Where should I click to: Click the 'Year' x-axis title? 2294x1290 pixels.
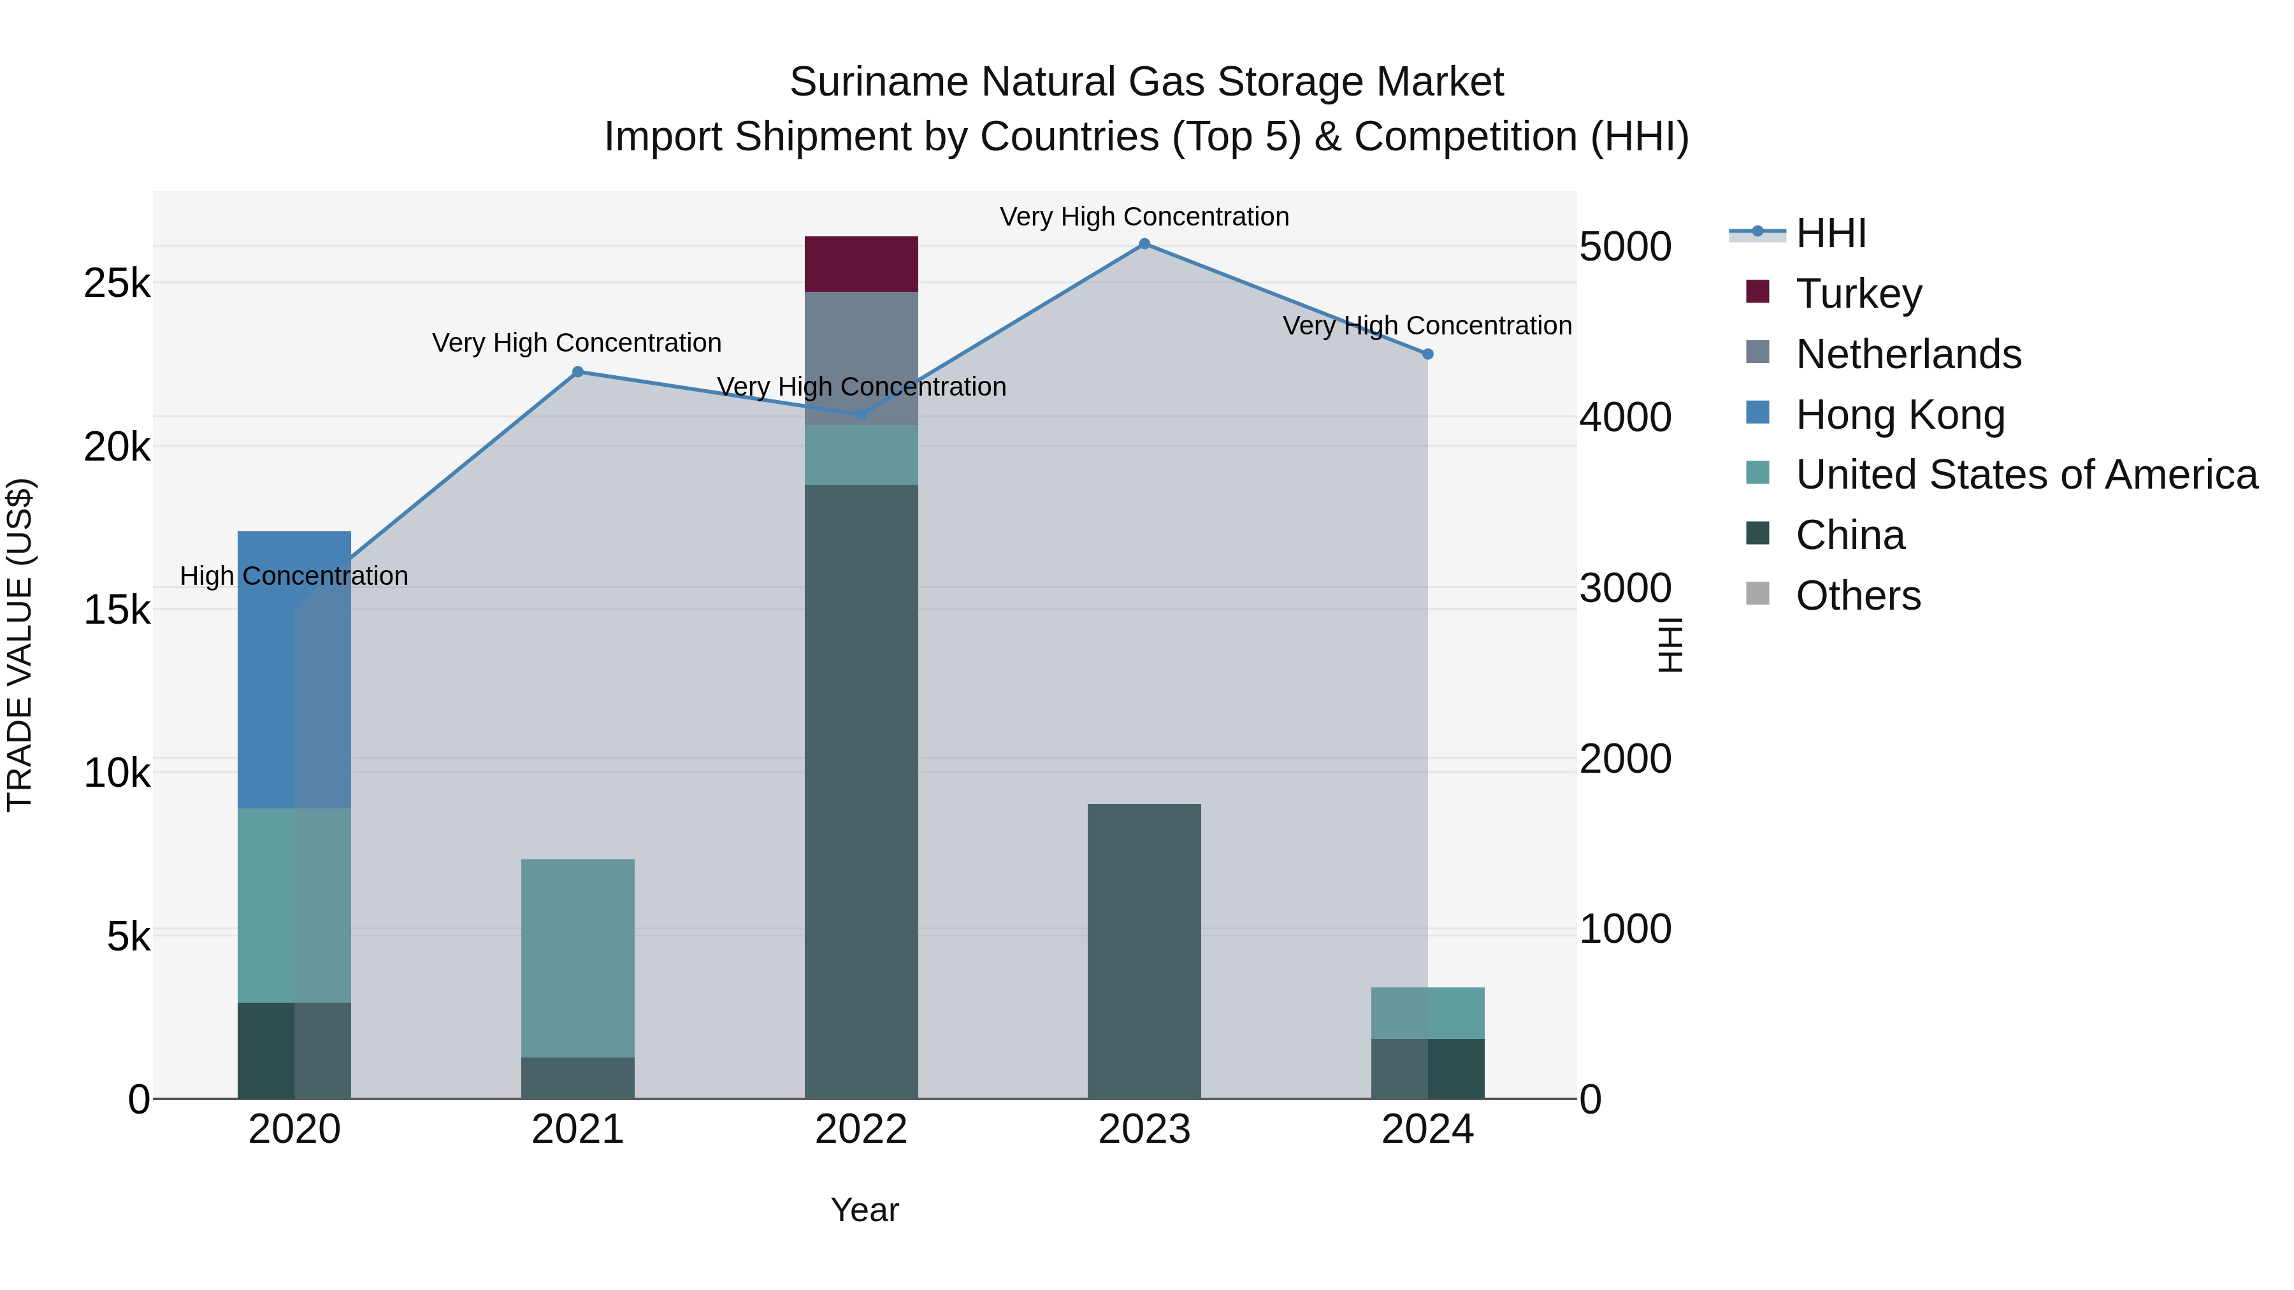tap(865, 1211)
